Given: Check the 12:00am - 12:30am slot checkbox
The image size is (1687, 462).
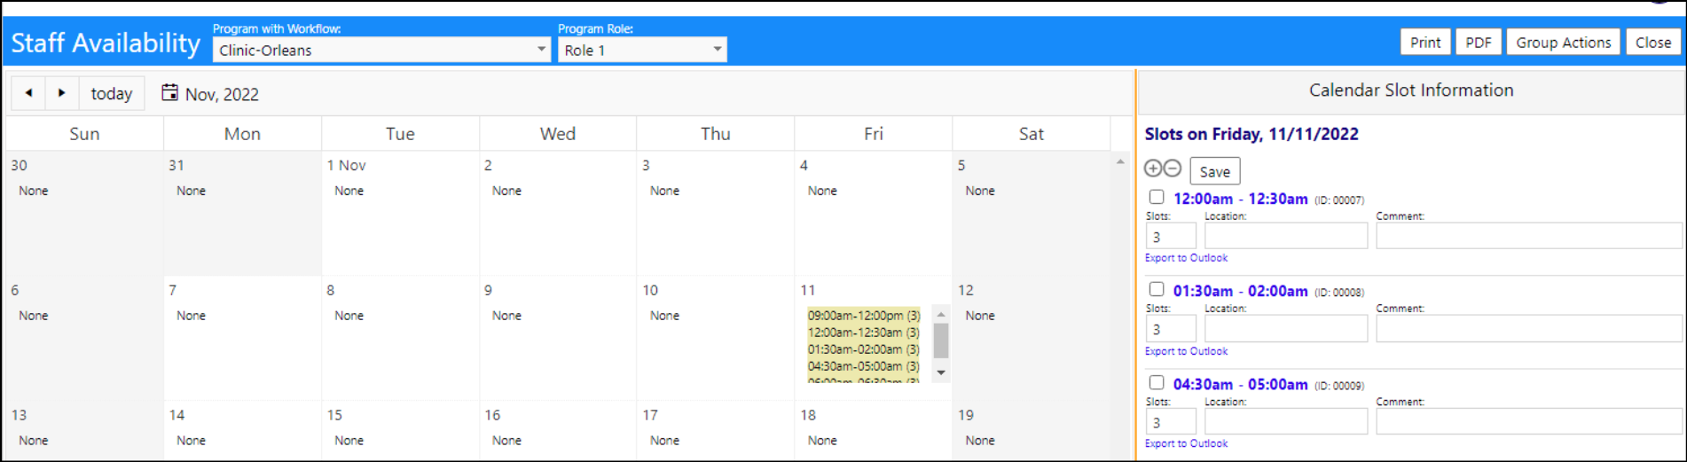Looking at the screenshot, I should tap(1157, 197).
